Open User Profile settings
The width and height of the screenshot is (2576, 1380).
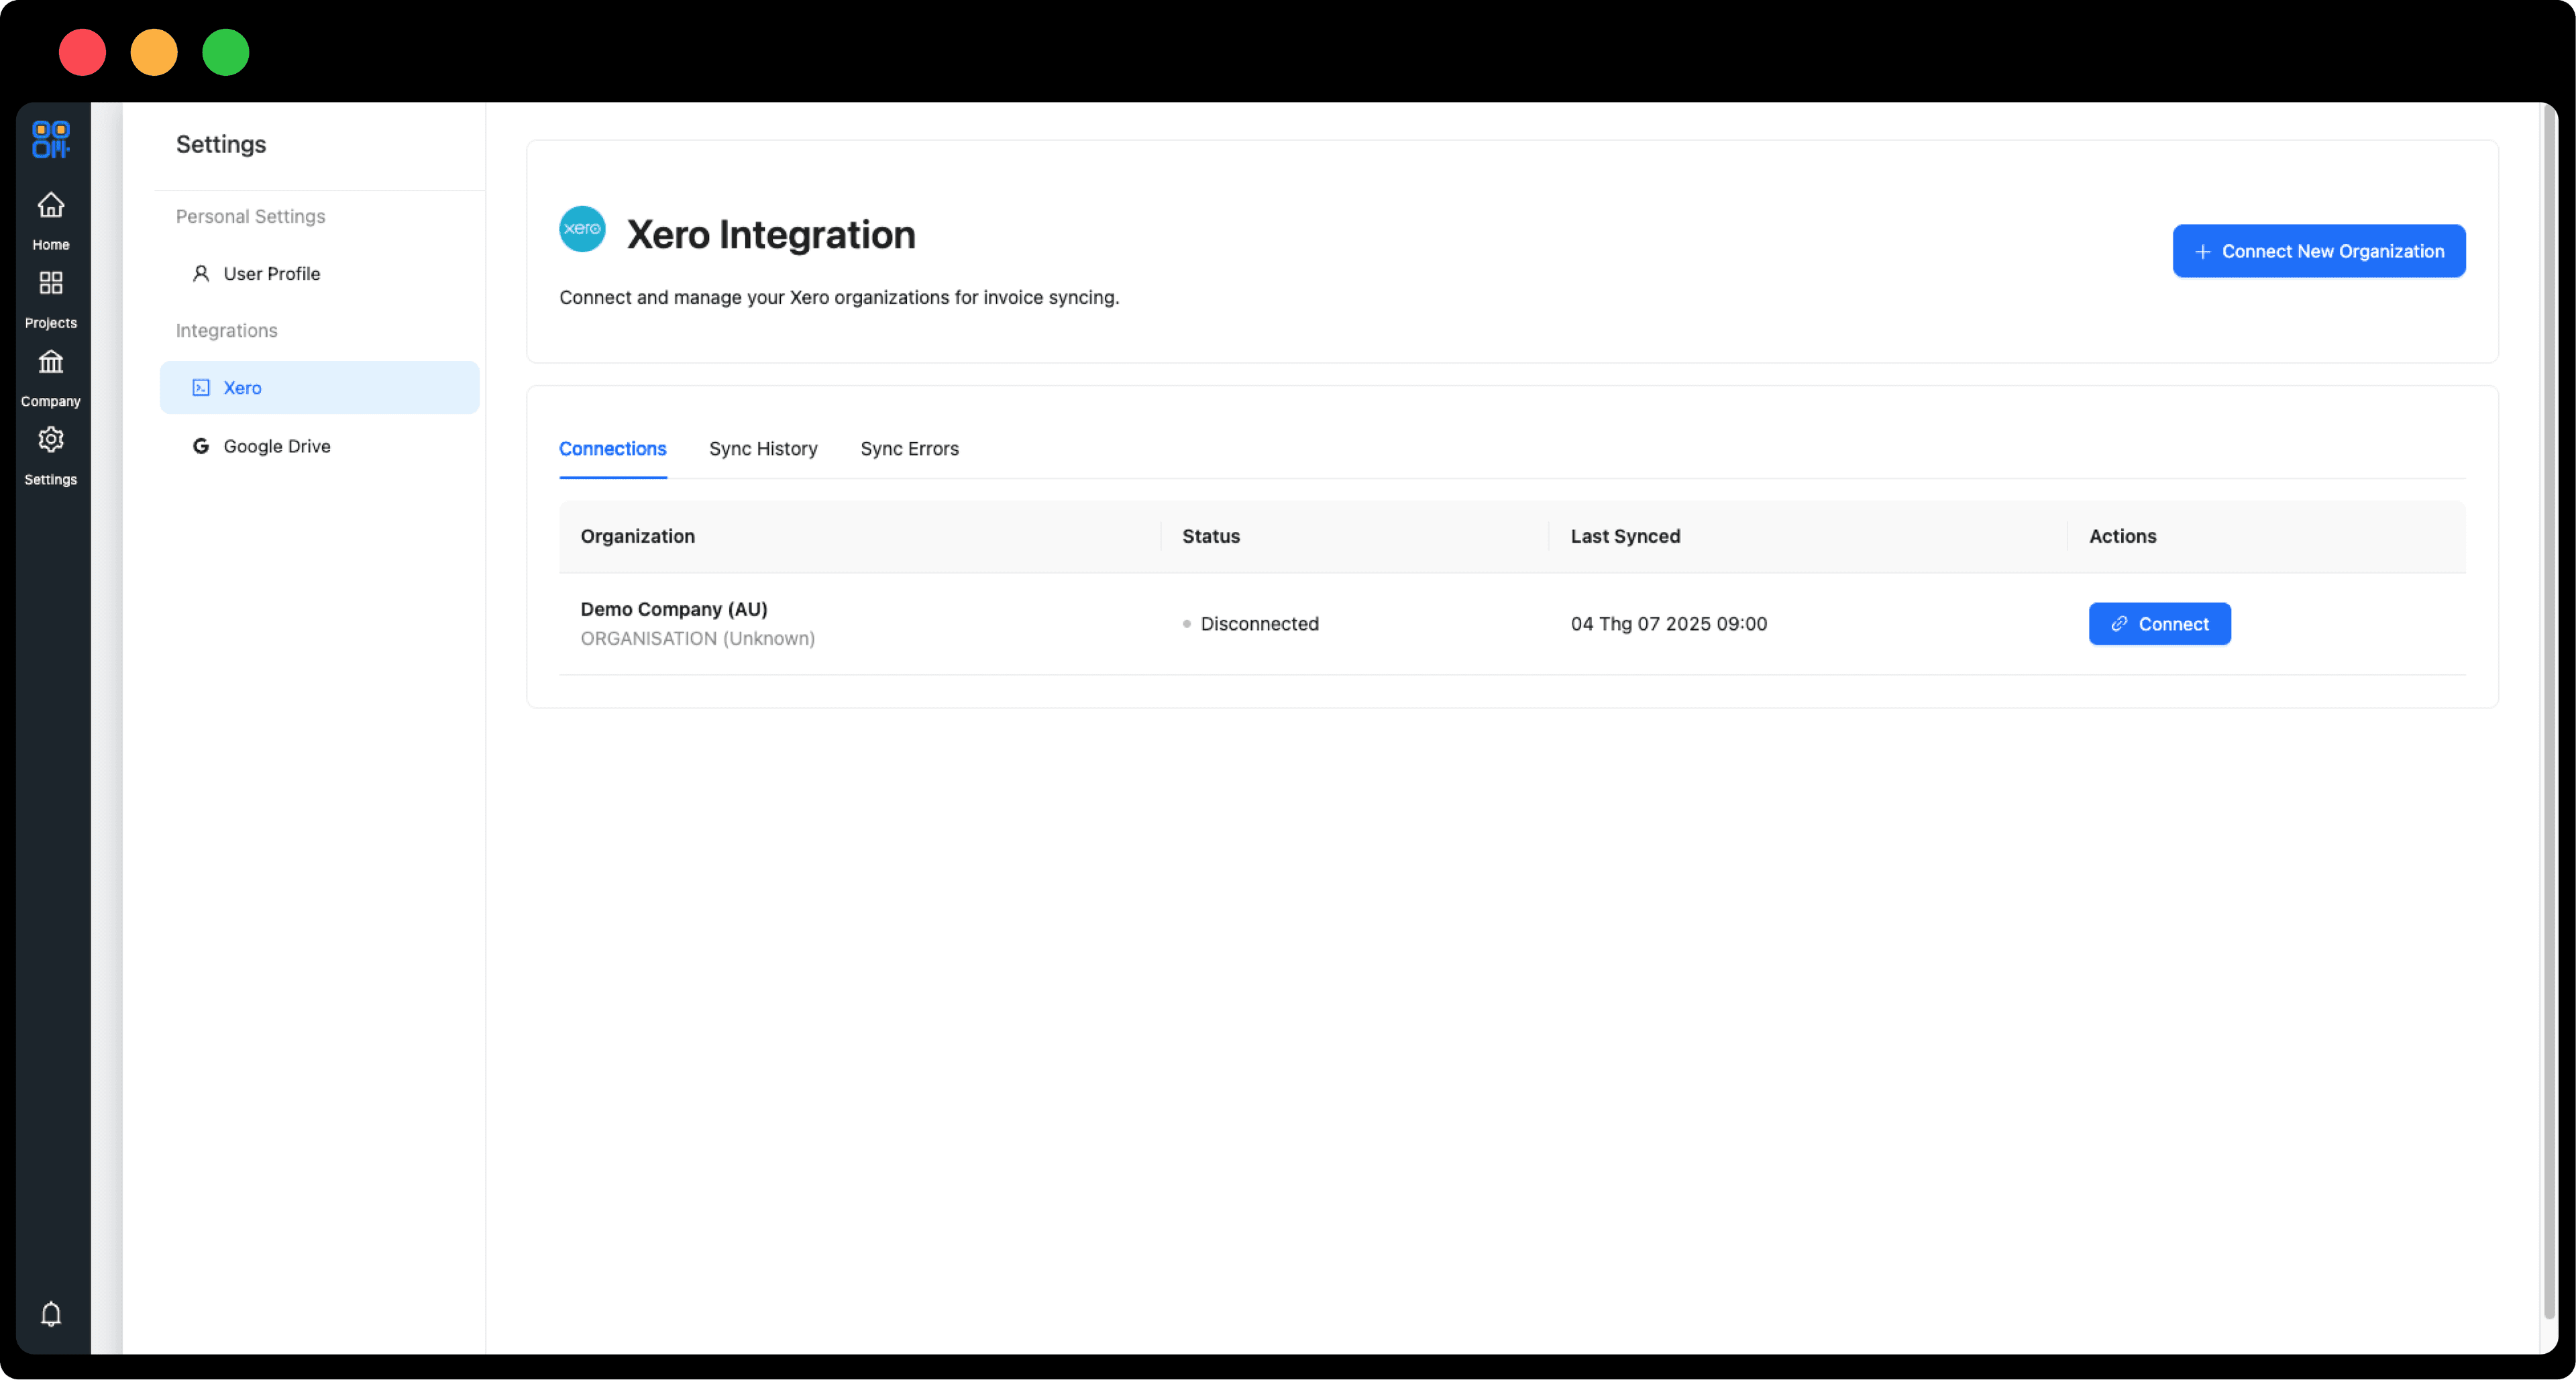(x=319, y=273)
